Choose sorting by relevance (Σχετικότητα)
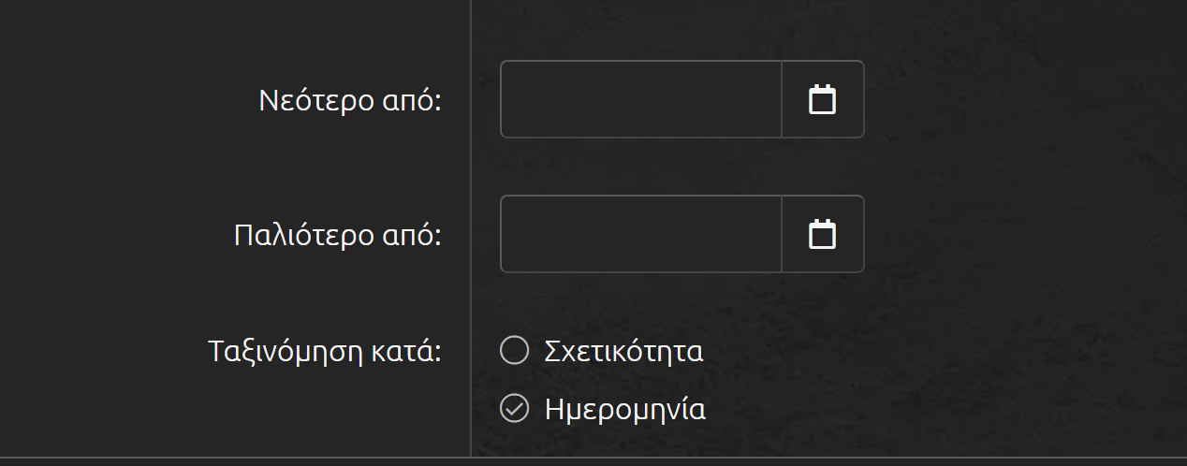Screen dimensions: 1187x466 [x=515, y=351]
